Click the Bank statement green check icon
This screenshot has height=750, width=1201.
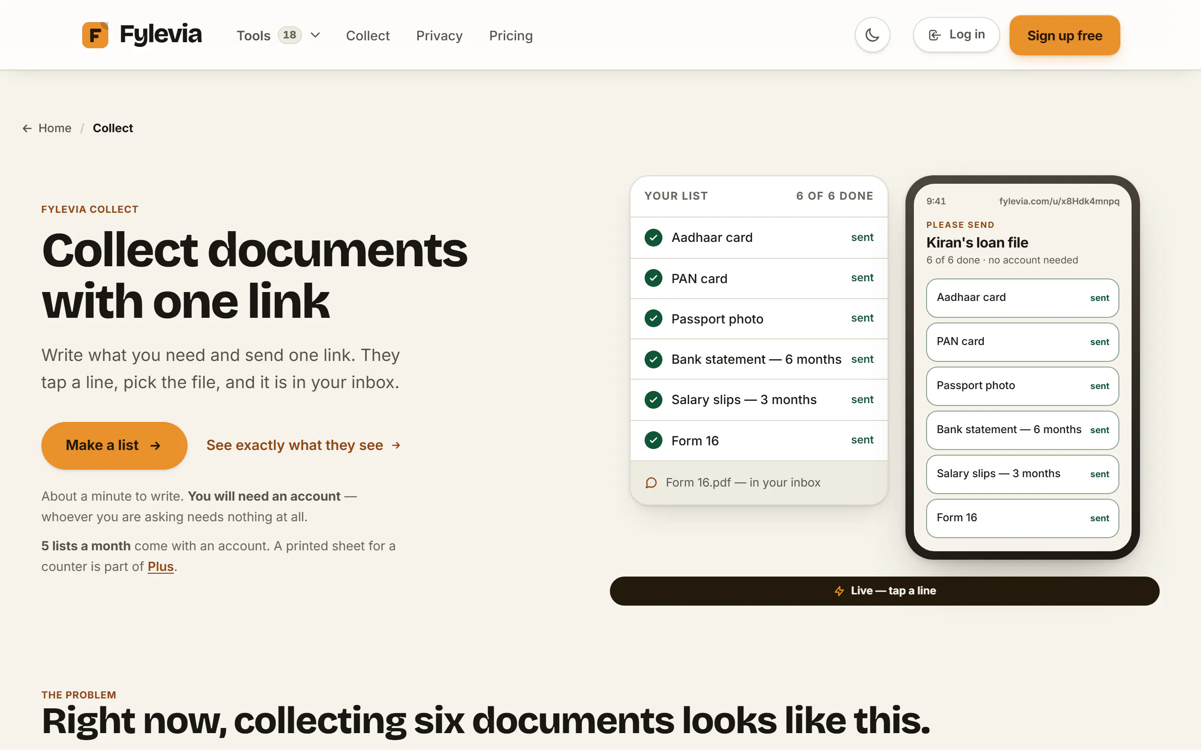653,359
